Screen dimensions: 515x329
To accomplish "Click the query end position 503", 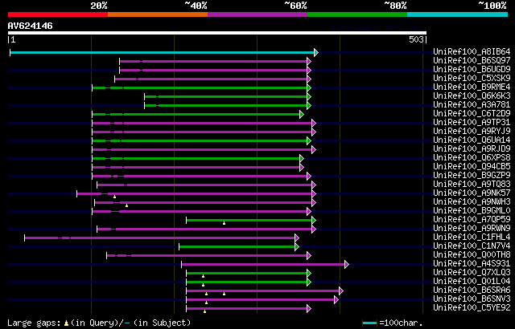I will coord(416,39).
